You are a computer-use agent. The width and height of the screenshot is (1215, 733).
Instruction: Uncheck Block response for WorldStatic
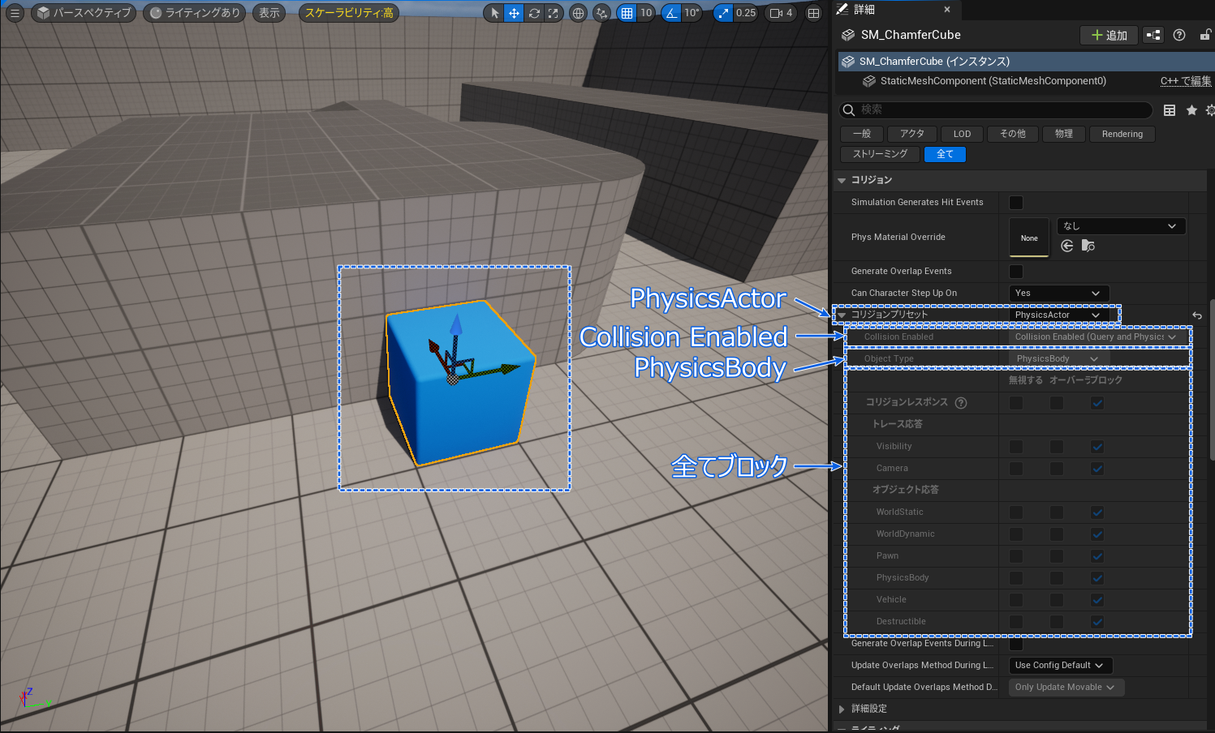coord(1097,512)
